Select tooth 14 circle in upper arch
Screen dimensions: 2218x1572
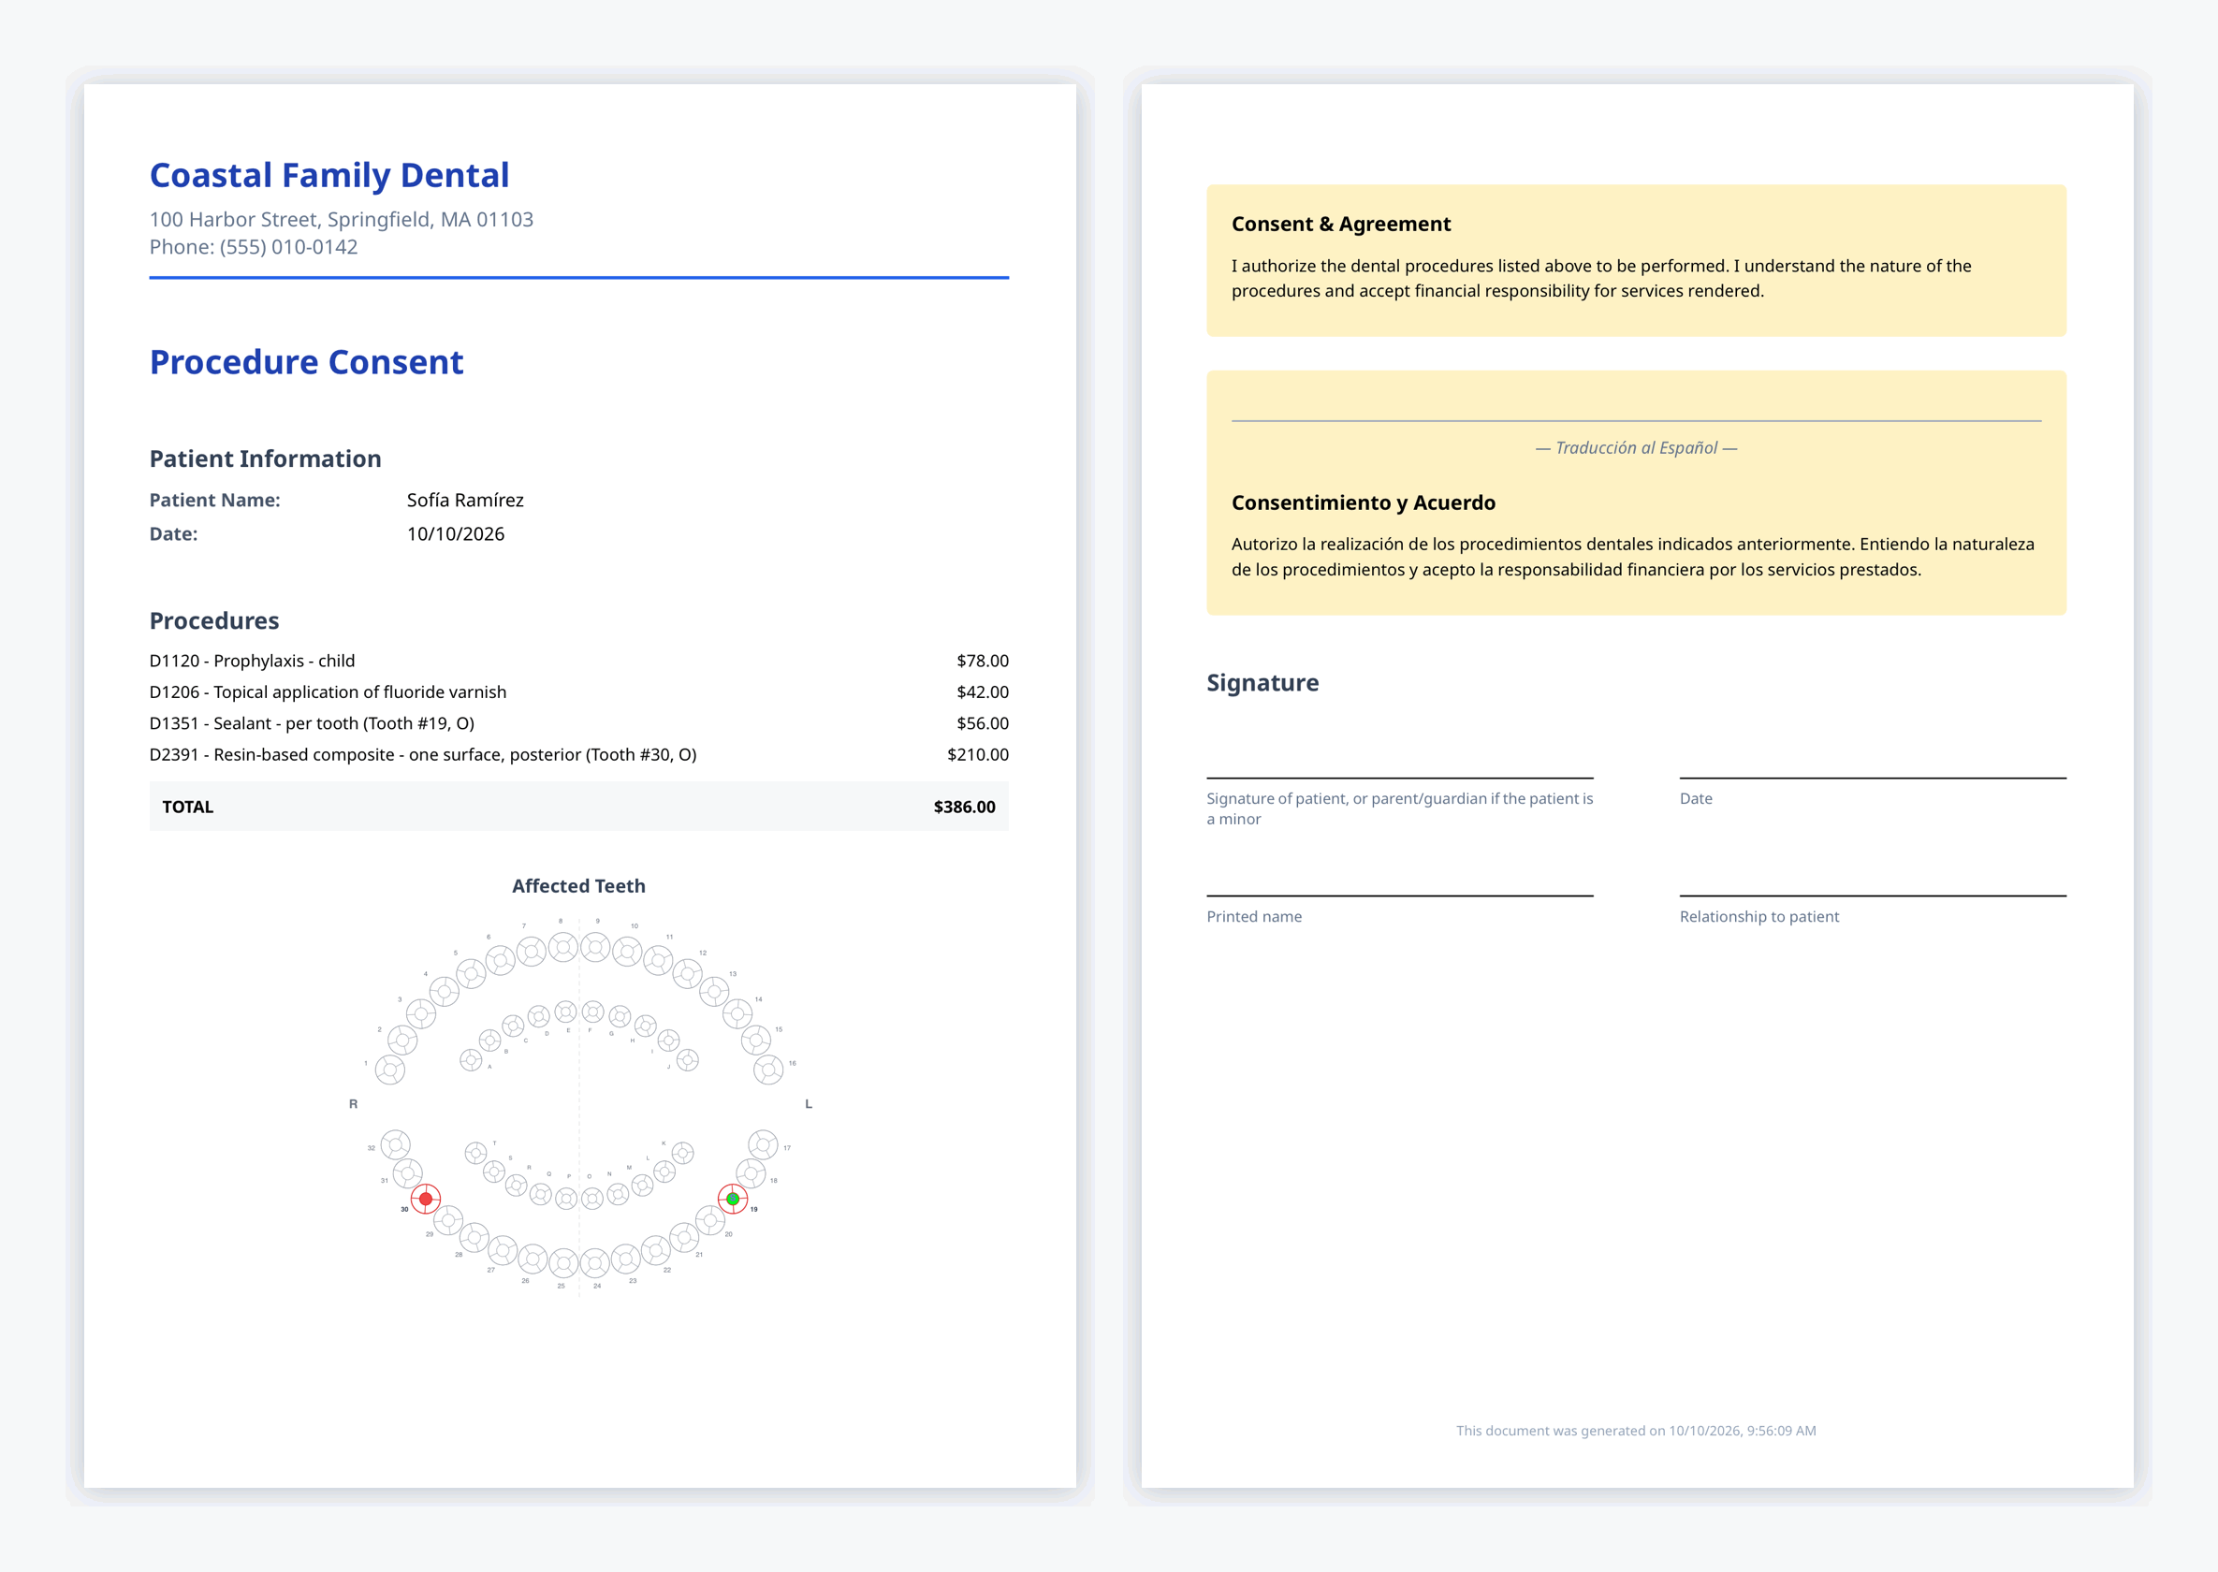(x=737, y=1014)
